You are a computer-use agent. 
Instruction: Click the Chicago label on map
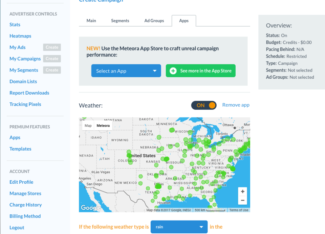pyautogui.click(x=192, y=142)
